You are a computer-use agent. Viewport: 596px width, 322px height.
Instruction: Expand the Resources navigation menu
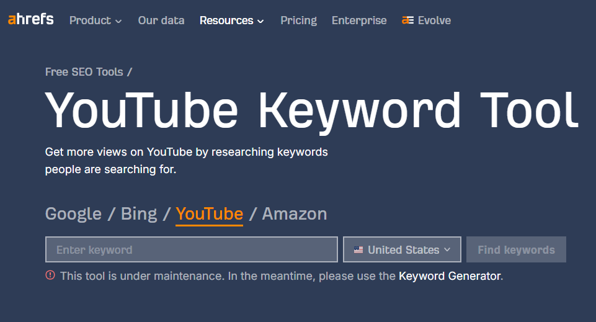point(231,20)
